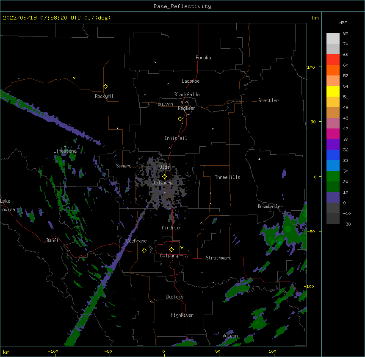Click the Didsbury label
The height and width of the screenshot is (357, 365).
tap(163, 183)
